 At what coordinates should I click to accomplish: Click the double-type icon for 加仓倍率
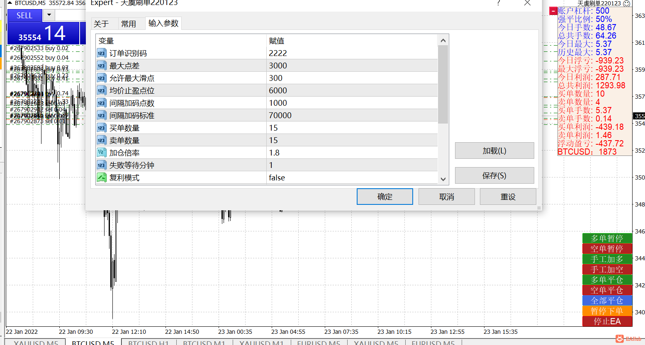[x=102, y=153]
